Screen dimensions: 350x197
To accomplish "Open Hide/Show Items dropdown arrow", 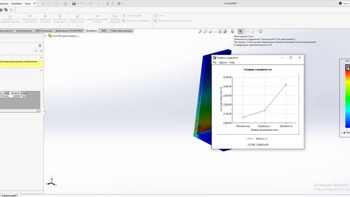I will pyautogui.click(x=244, y=32).
